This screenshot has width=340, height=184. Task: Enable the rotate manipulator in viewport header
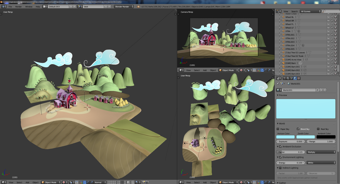point(88,182)
